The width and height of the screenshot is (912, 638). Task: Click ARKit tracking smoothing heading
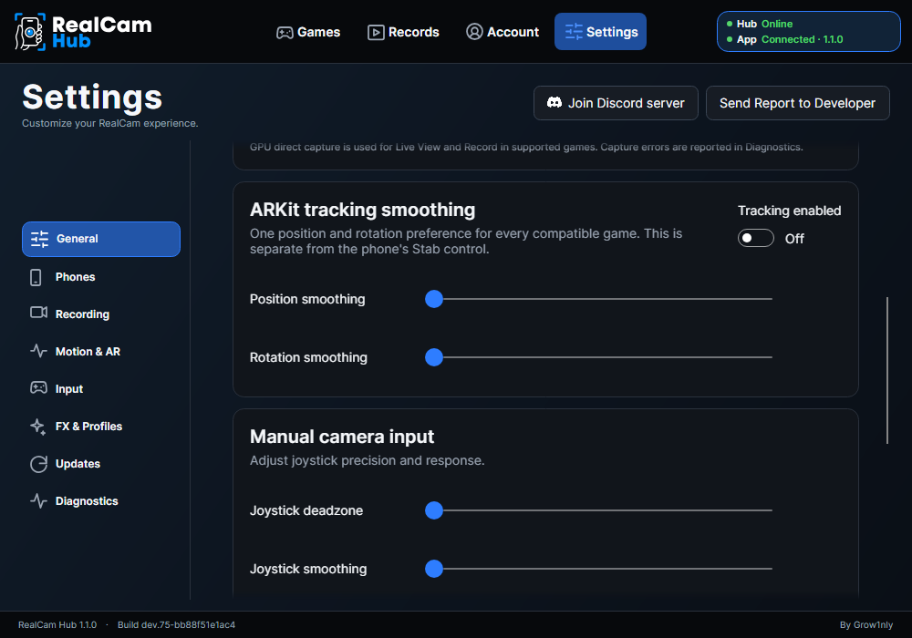click(x=362, y=210)
